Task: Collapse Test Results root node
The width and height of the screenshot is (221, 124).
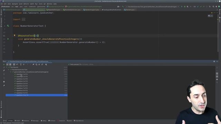Action: click(x=7, y=68)
